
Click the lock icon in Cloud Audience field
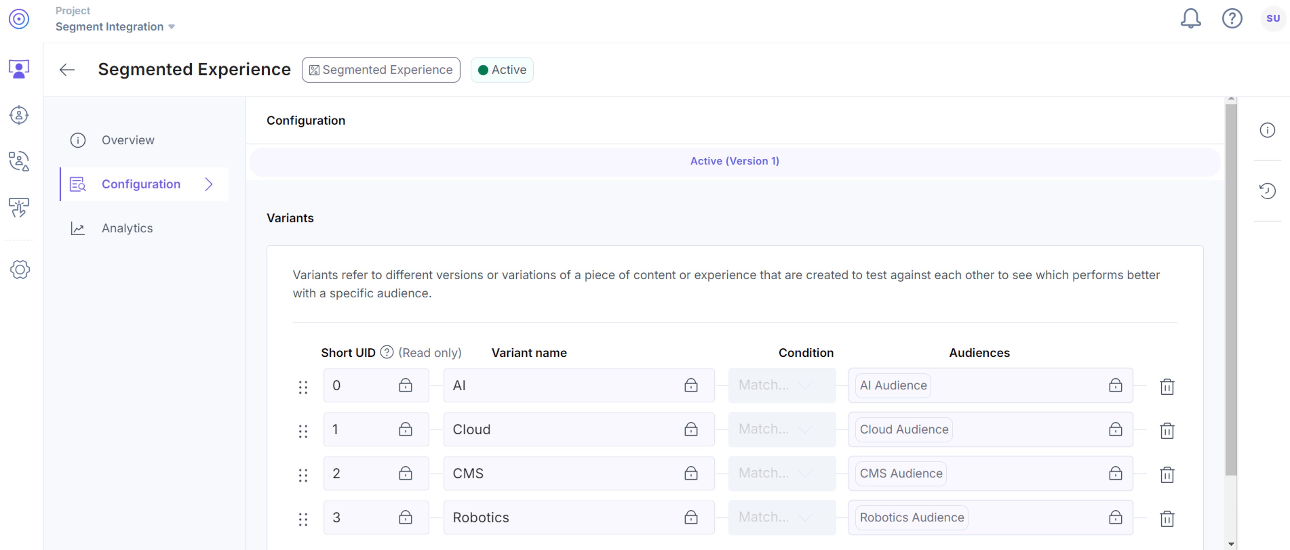pos(1115,429)
